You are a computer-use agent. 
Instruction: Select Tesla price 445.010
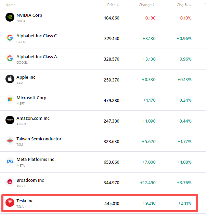click(x=112, y=204)
